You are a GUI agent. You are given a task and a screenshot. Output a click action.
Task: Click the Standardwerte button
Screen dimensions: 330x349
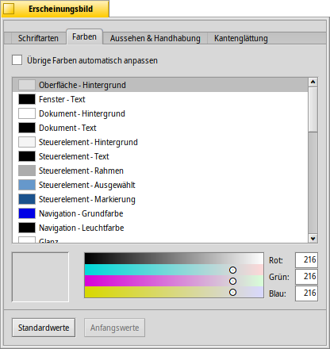[44, 328]
